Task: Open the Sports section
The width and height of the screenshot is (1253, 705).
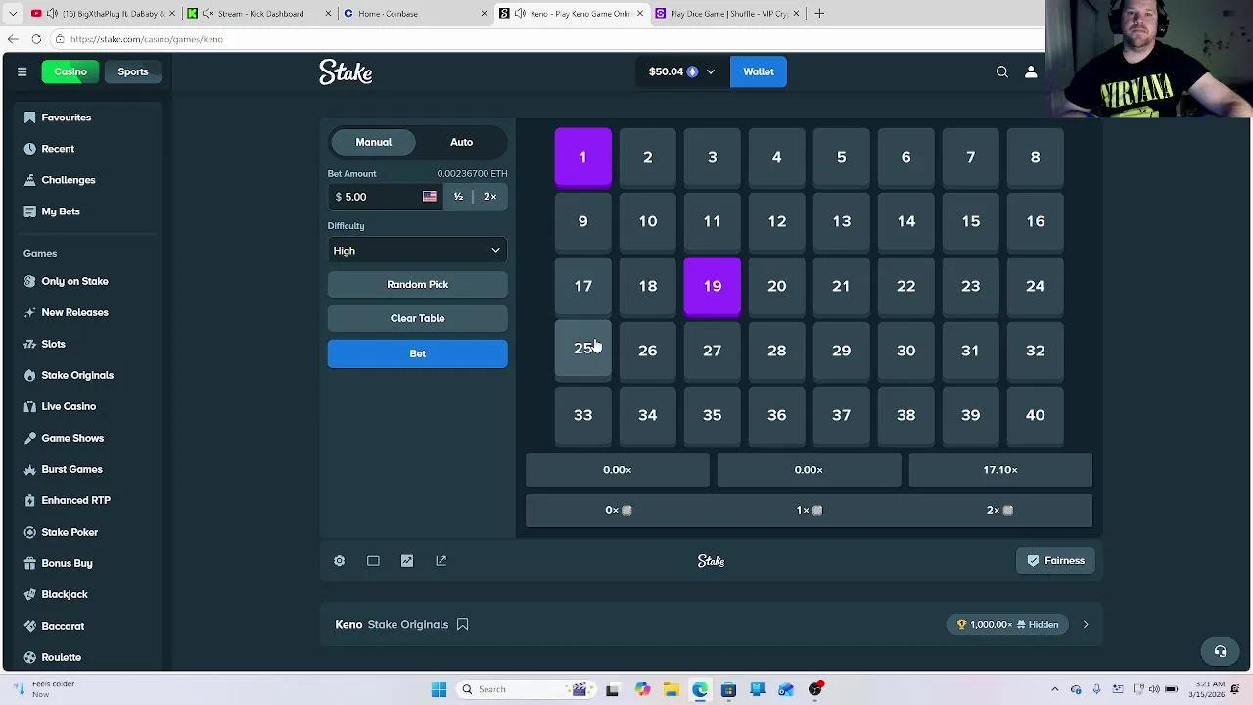Action: 133,71
